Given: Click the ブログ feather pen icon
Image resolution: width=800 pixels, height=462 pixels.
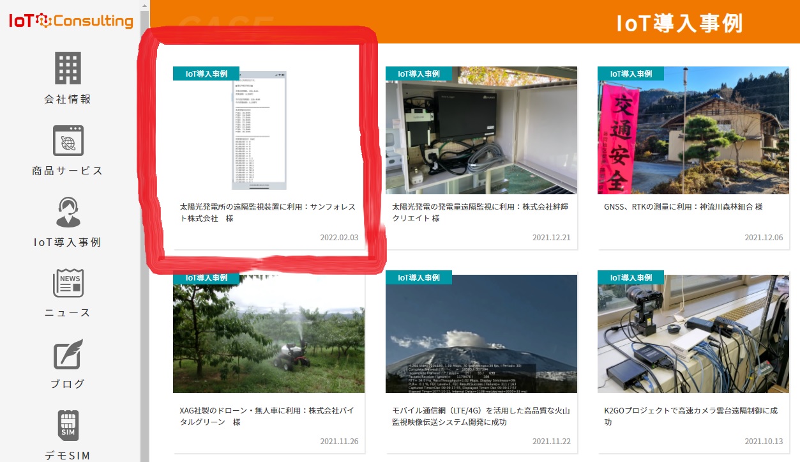Looking at the screenshot, I should click(68, 355).
